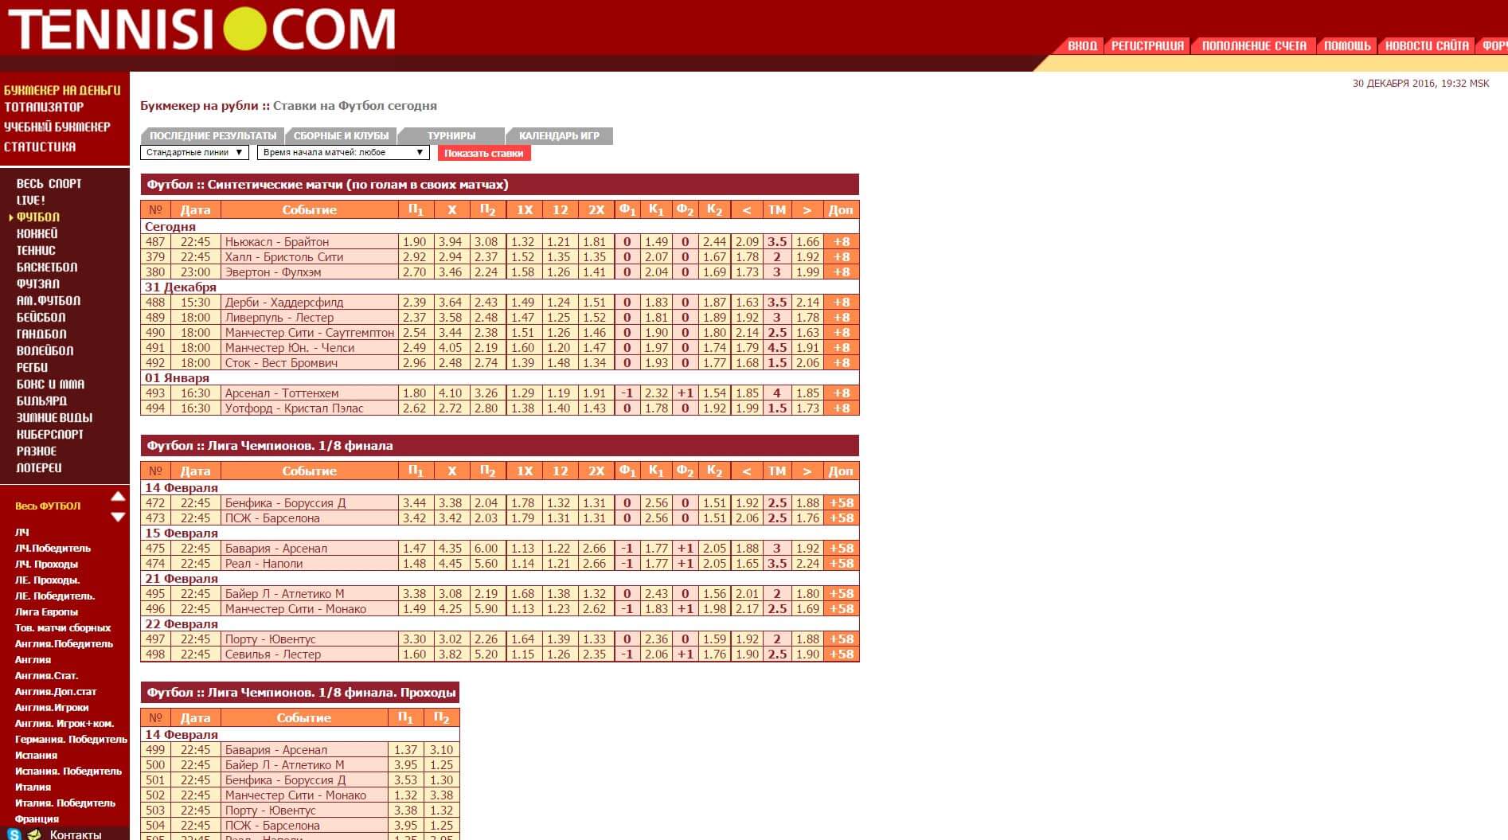Click draw odds 4.05 for Манчестер Юн. - Челси
Viewport: 1508px width, 840px height.
[451, 347]
